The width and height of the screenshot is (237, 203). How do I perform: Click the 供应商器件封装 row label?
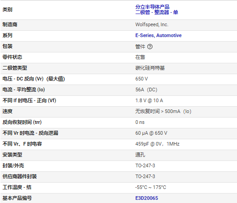20,176
